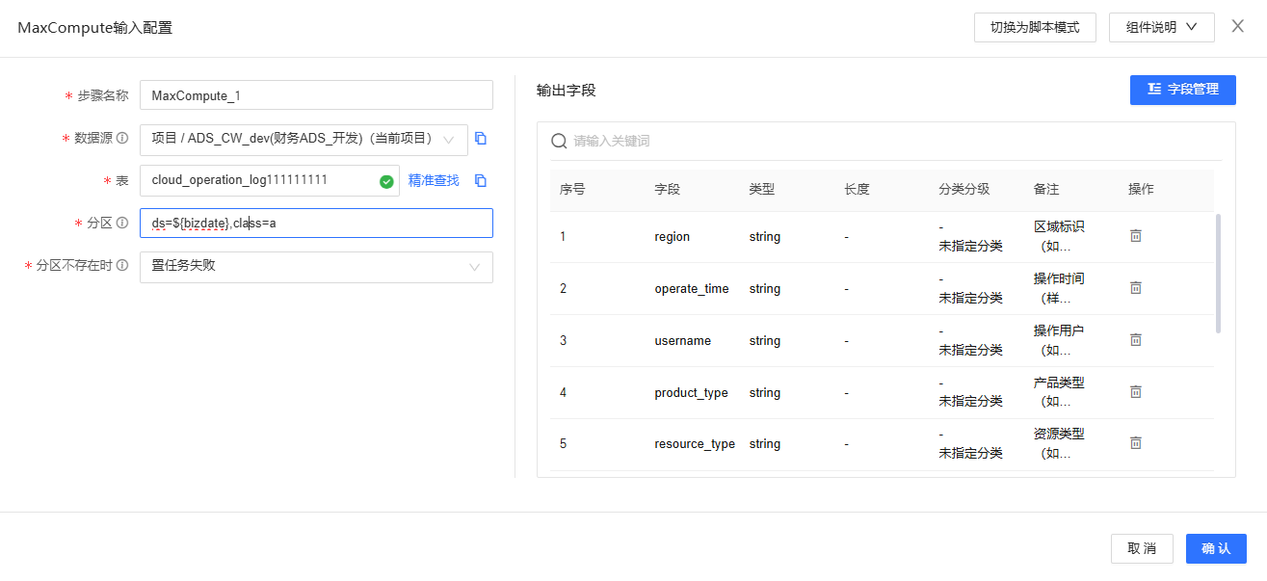Click the 类型 column header
This screenshot has height=581, width=1267.
tap(761, 190)
